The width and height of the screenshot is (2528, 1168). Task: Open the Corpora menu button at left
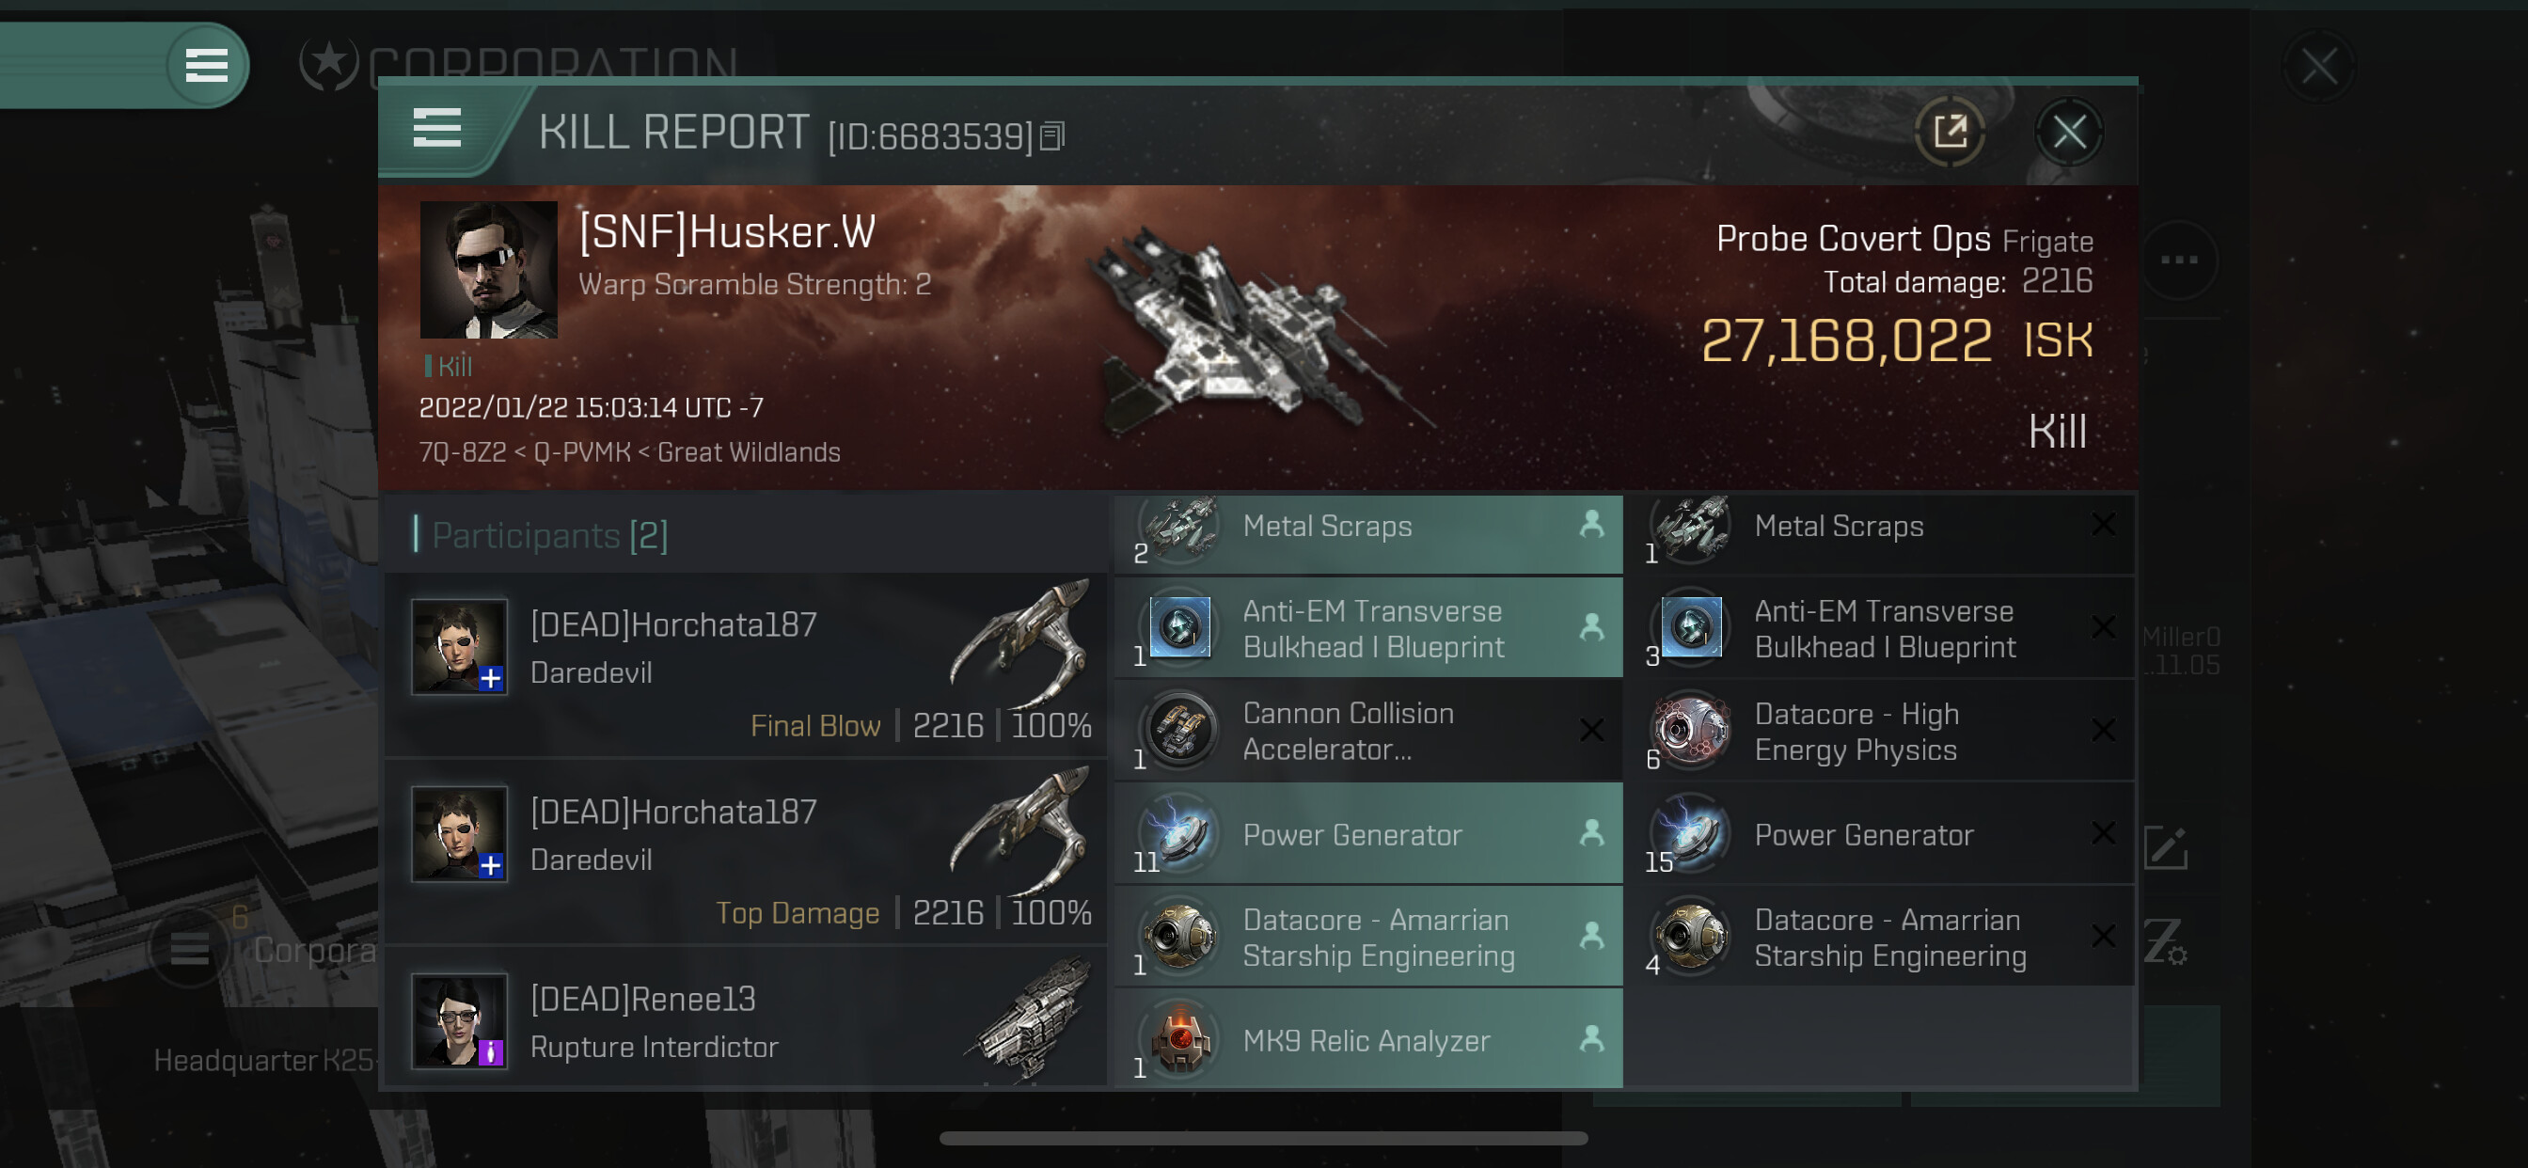[x=189, y=948]
